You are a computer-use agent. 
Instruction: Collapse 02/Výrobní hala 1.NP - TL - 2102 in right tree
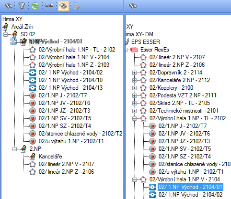pos(134,118)
